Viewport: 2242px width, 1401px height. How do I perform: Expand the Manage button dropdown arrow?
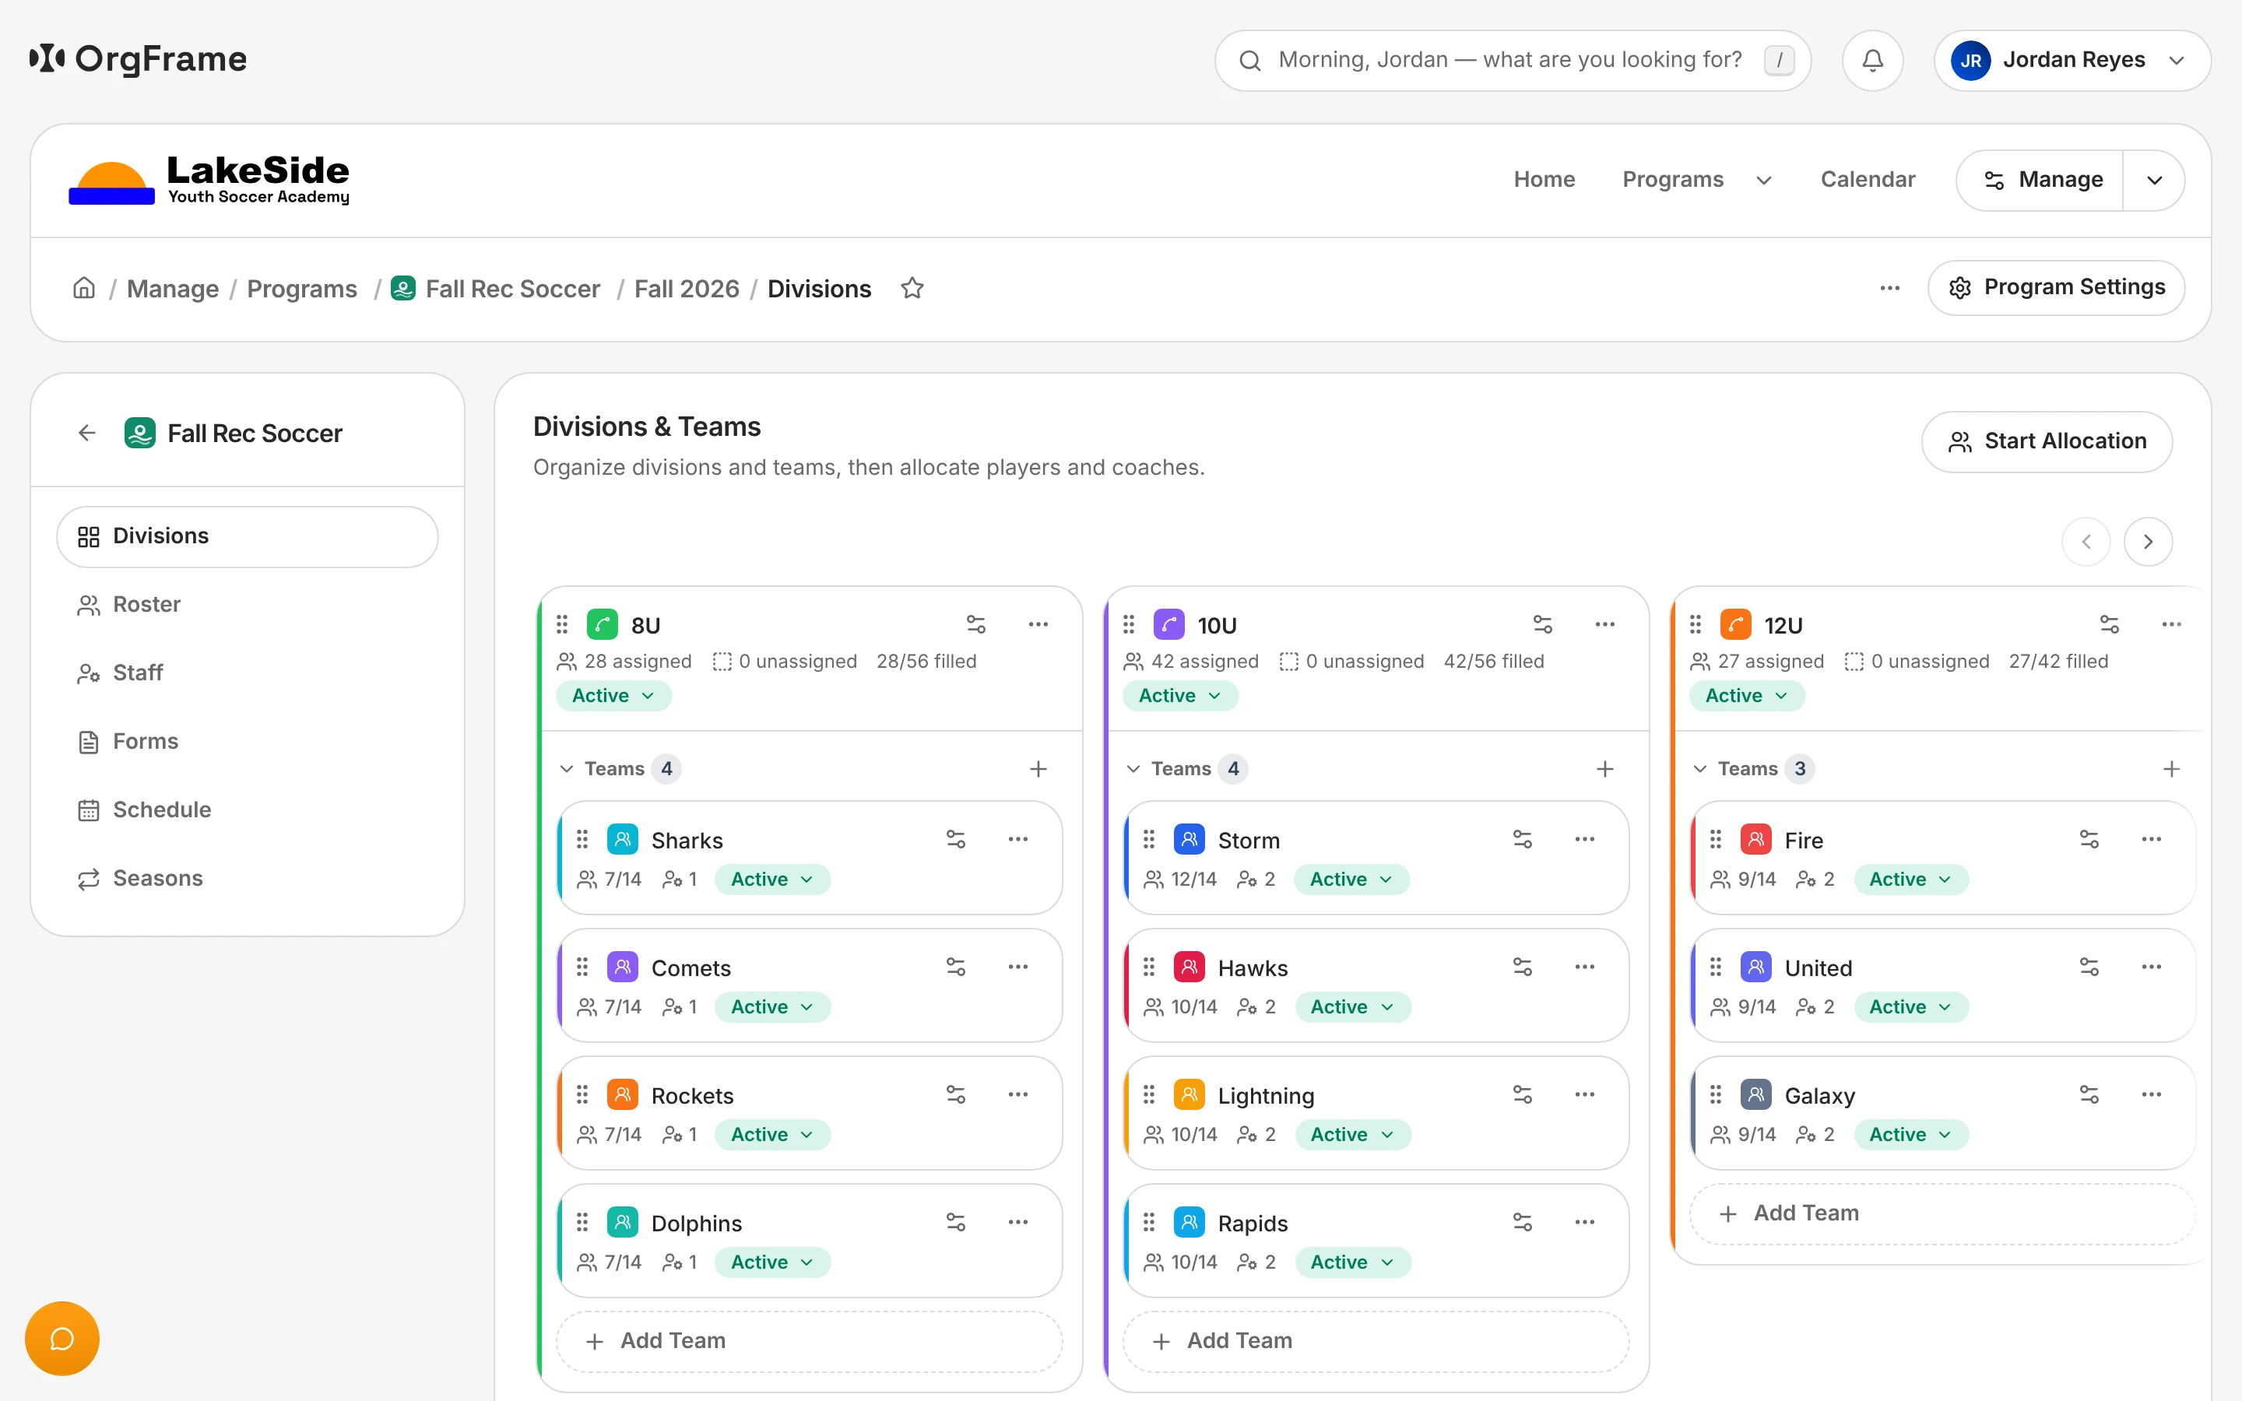coord(2155,180)
